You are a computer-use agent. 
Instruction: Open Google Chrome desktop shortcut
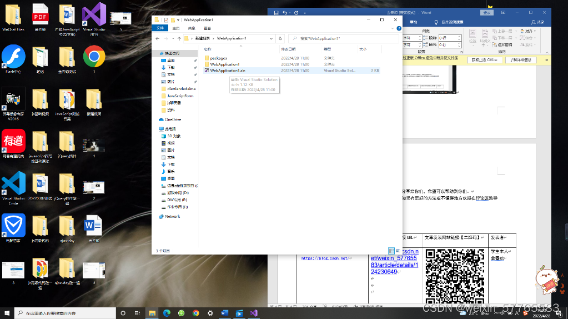[94, 59]
